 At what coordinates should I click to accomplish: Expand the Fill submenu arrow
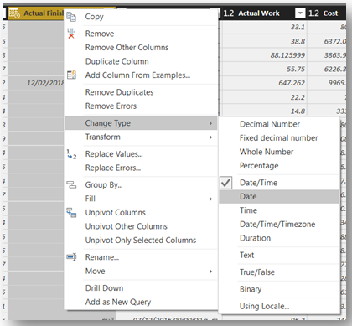click(x=210, y=199)
